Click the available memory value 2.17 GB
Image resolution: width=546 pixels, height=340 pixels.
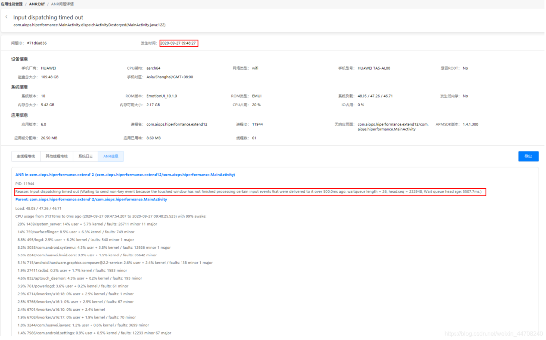point(153,105)
